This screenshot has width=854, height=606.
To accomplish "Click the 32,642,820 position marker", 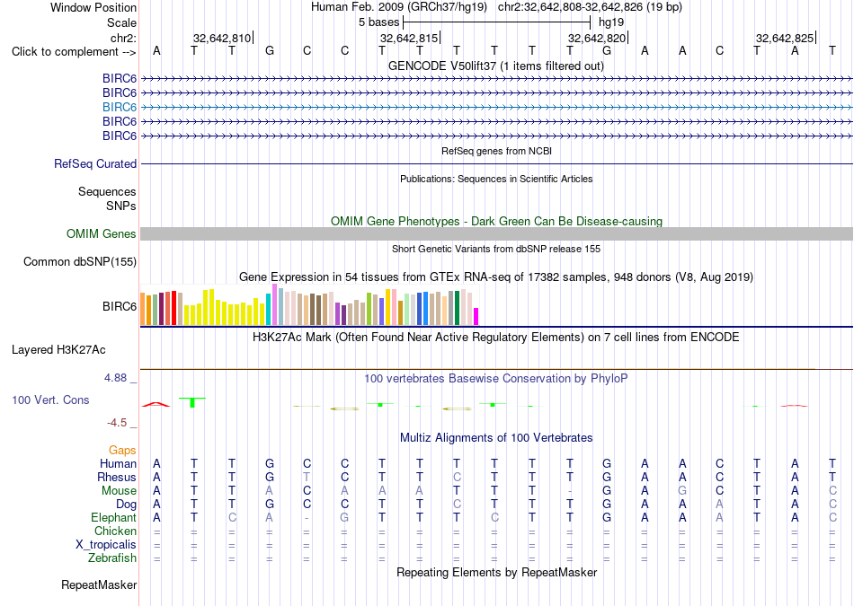I will (x=597, y=38).
